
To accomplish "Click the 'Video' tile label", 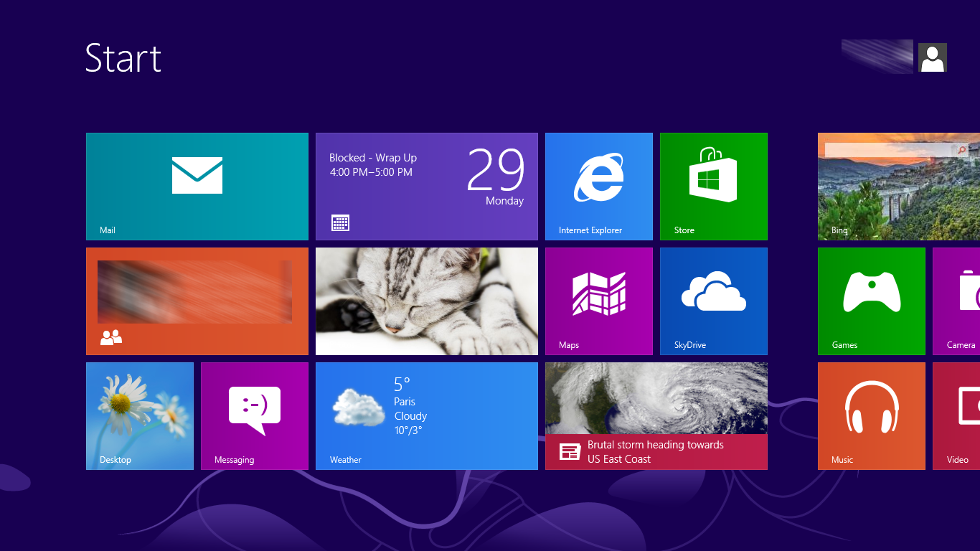I will [x=957, y=460].
